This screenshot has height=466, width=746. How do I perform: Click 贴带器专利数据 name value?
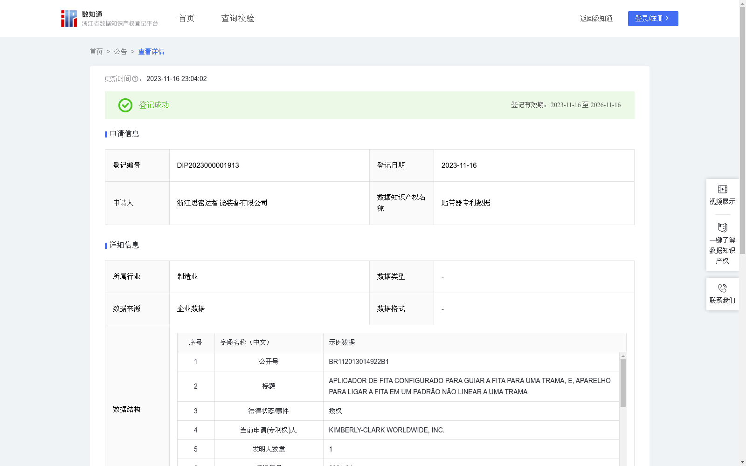point(466,203)
